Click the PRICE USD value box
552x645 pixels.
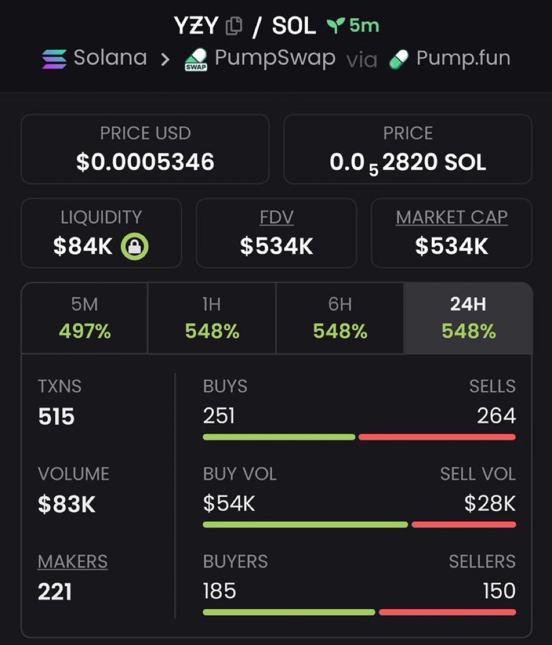[145, 149]
